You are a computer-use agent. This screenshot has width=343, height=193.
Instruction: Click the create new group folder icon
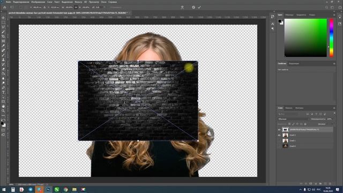pyautogui.click(x=320, y=183)
